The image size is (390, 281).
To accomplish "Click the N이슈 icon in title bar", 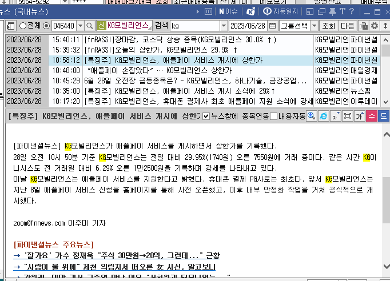I will click(228, 11).
